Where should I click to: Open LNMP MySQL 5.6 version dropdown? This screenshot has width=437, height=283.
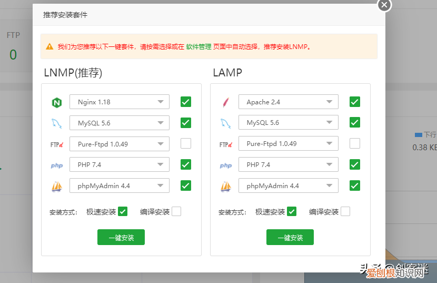pos(120,123)
